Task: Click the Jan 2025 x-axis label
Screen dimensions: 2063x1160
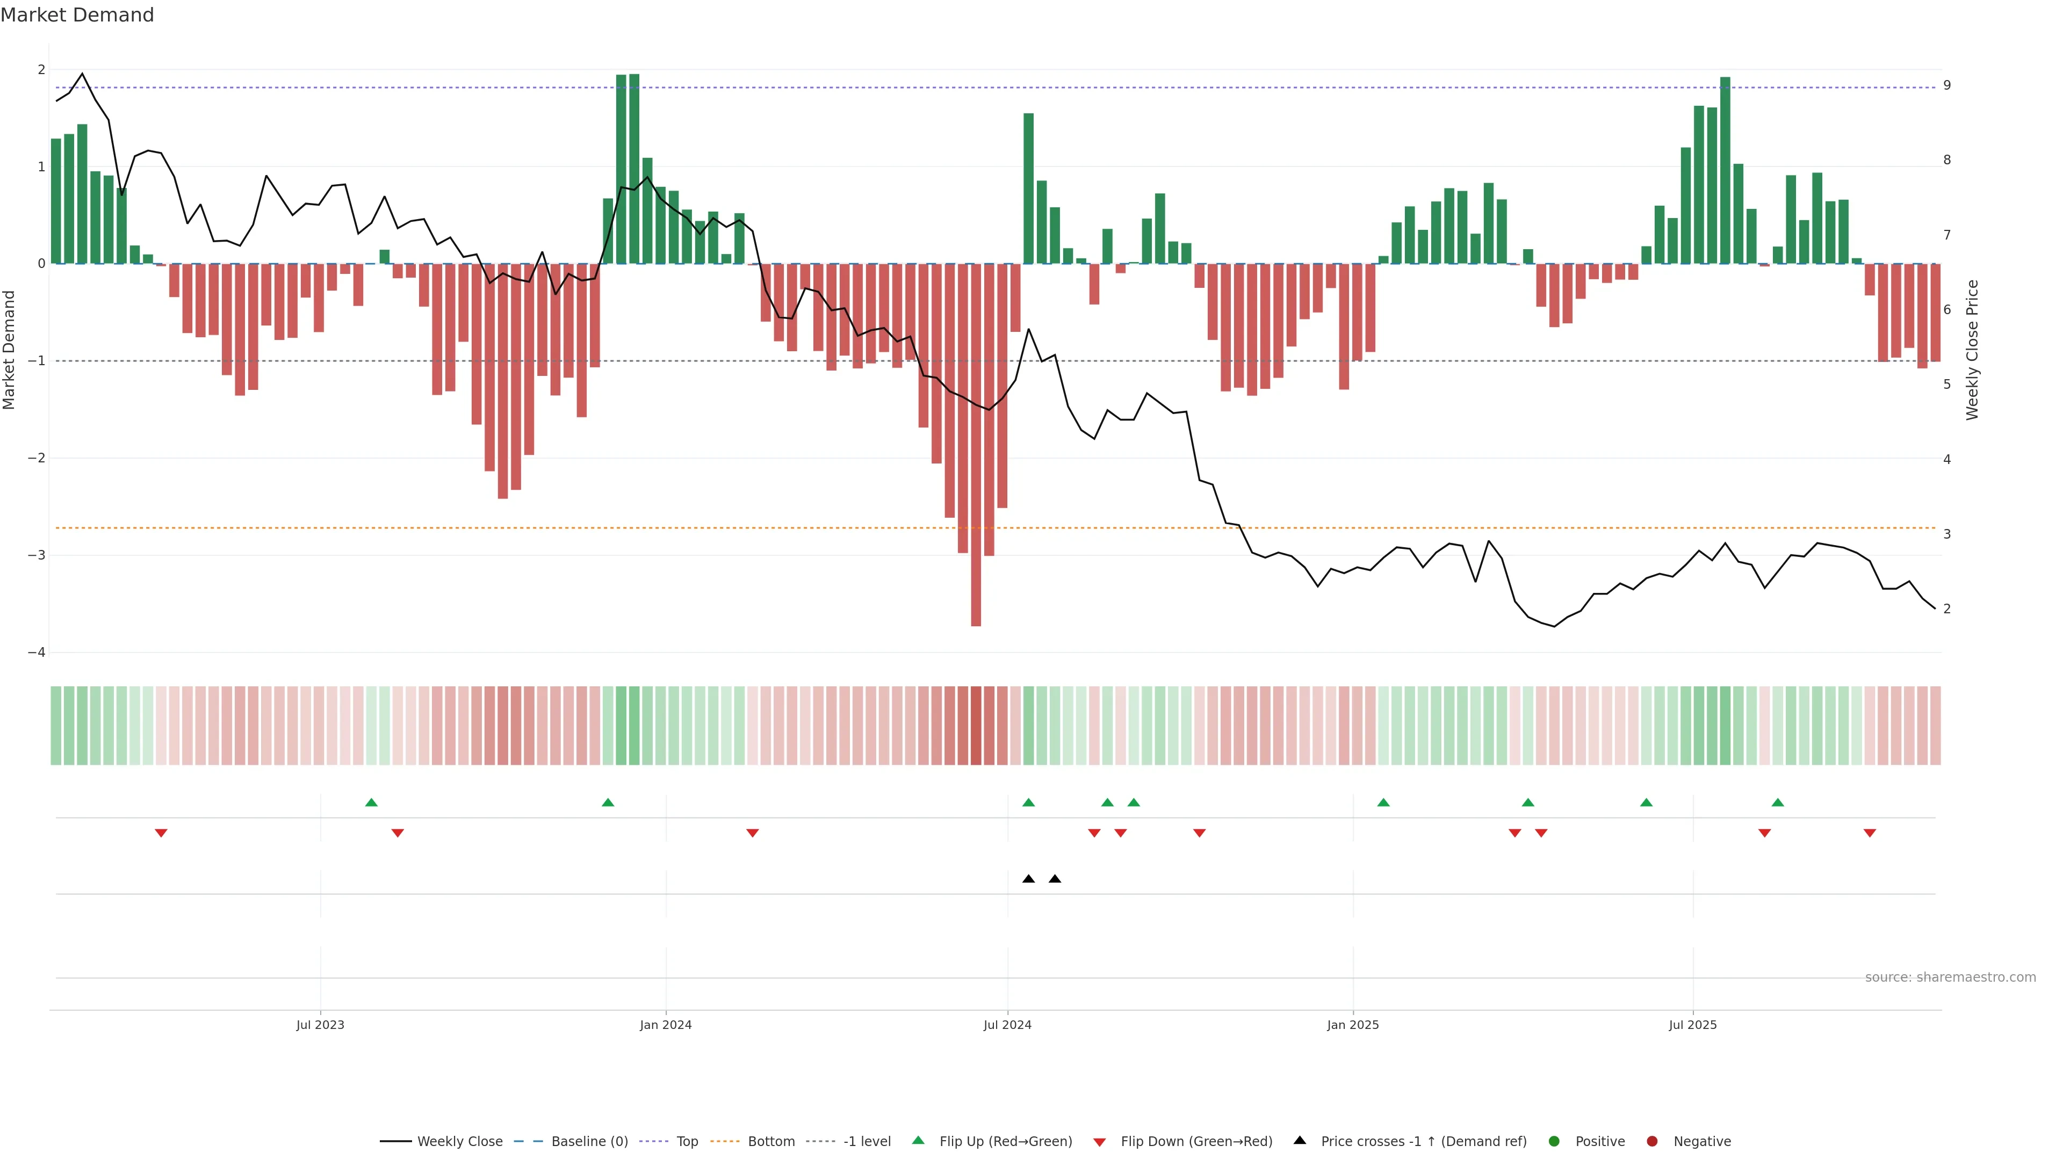Action: click(1353, 1025)
